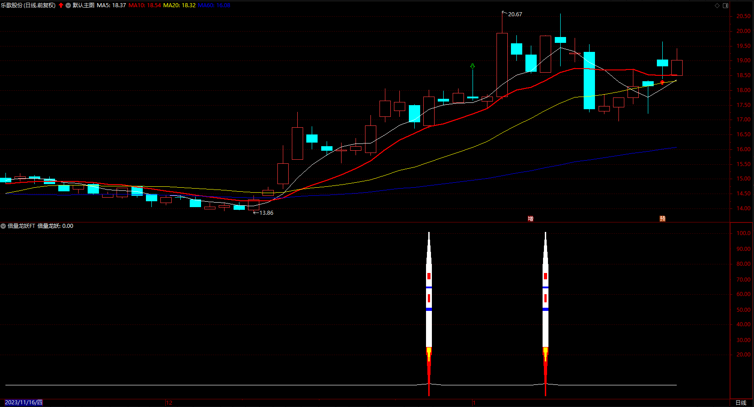Click the 日线 period button at bottom right

coord(741,402)
